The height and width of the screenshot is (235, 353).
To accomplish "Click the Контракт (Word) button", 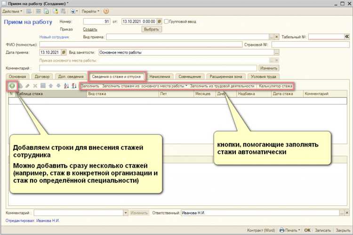I will point(261,230).
